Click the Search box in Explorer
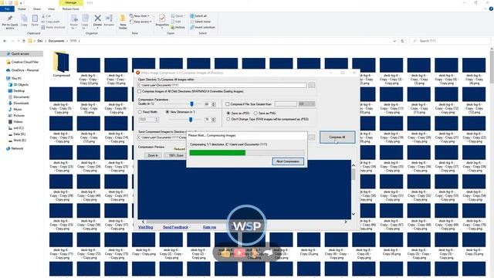 tap(451, 41)
